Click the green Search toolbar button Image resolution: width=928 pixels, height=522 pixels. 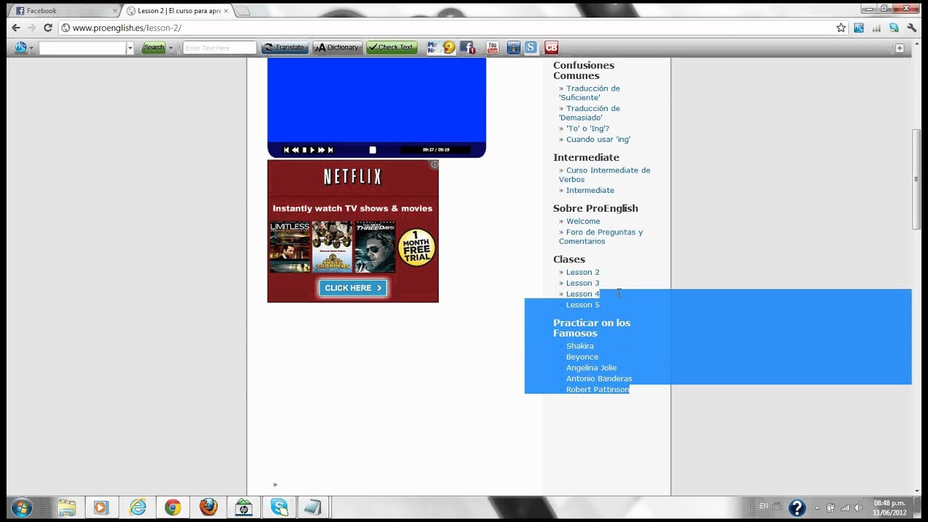click(x=154, y=48)
